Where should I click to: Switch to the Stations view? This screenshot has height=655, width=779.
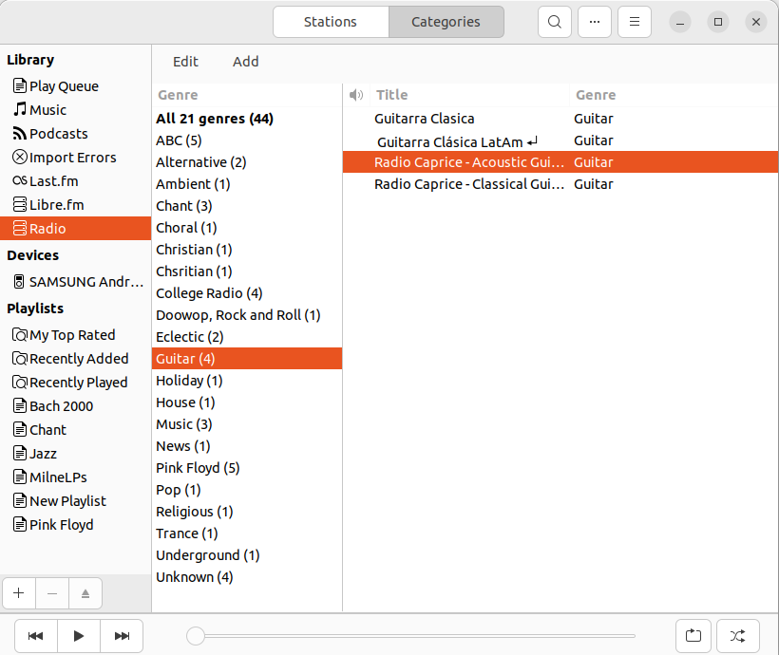tap(331, 22)
